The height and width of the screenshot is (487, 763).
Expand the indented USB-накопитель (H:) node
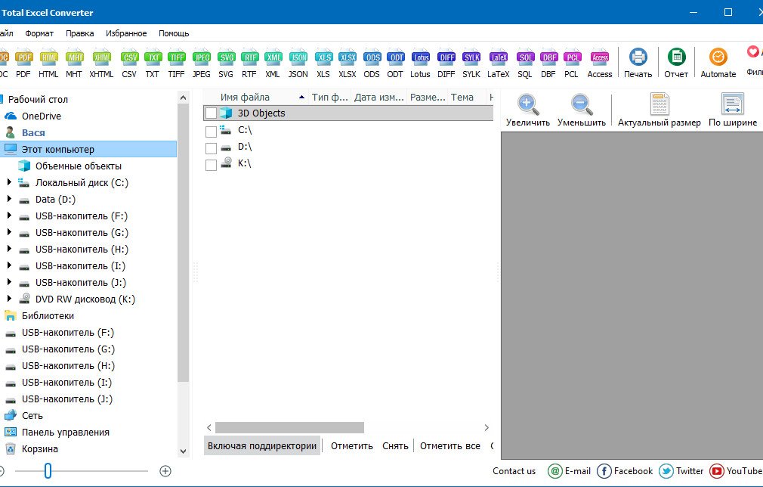[9, 248]
